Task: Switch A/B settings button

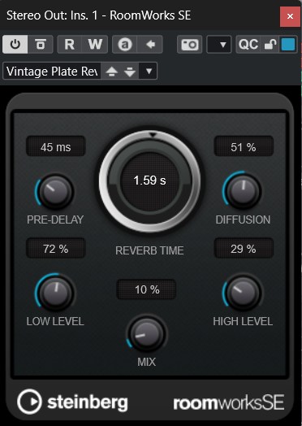Action: 125,44
